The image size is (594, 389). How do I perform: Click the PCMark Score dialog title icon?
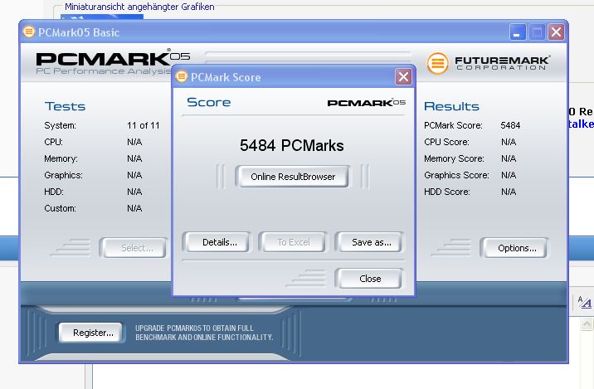(182, 76)
